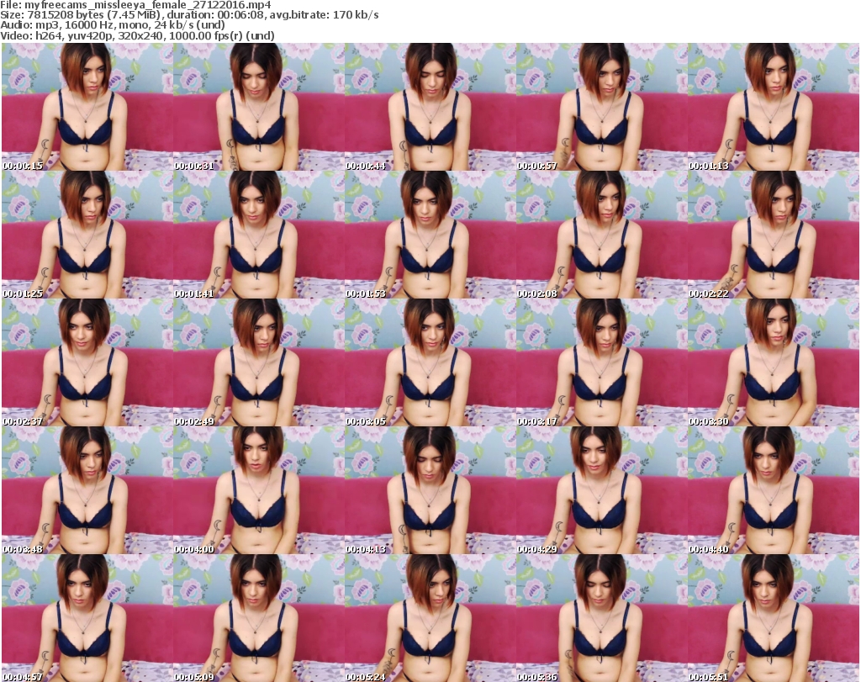861x682 pixels.
Task: Select the thumbnail frame stamped 00:01:13
Action: click(x=774, y=107)
